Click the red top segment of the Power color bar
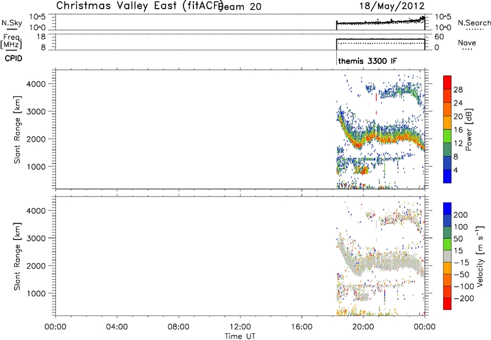491x340 pixels. tap(447, 82)
